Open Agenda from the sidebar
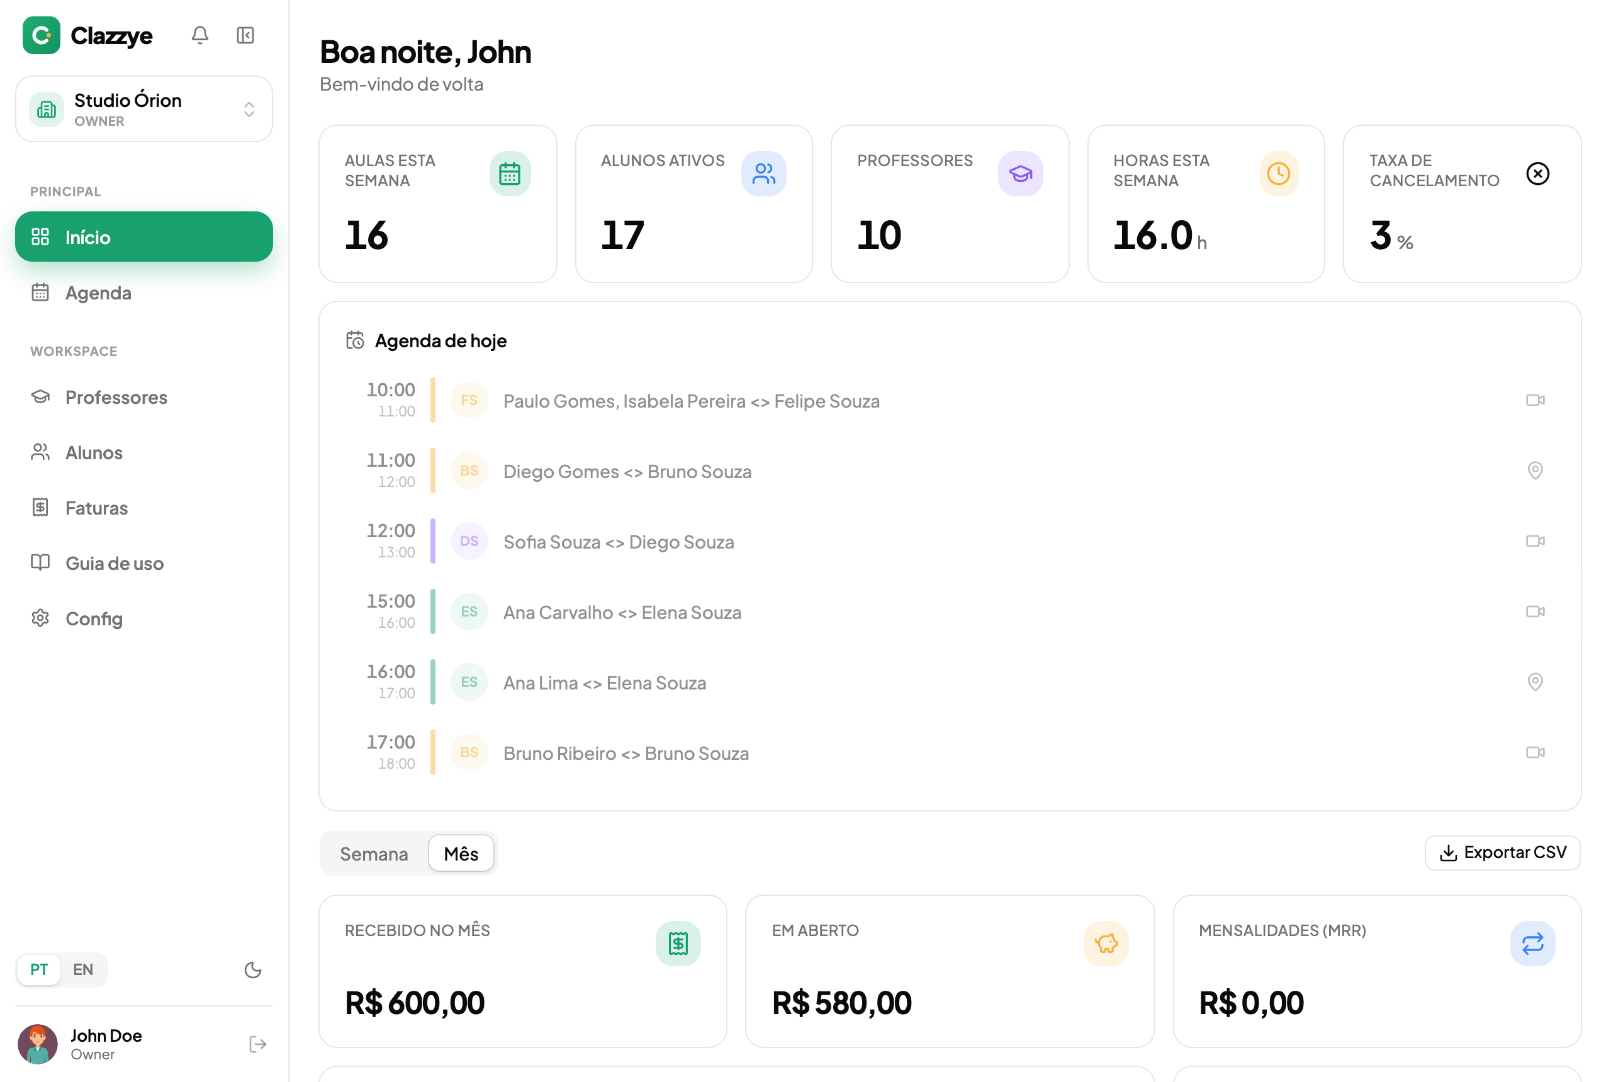This screenshot has width=1611, height=1082. click(143, 293)
